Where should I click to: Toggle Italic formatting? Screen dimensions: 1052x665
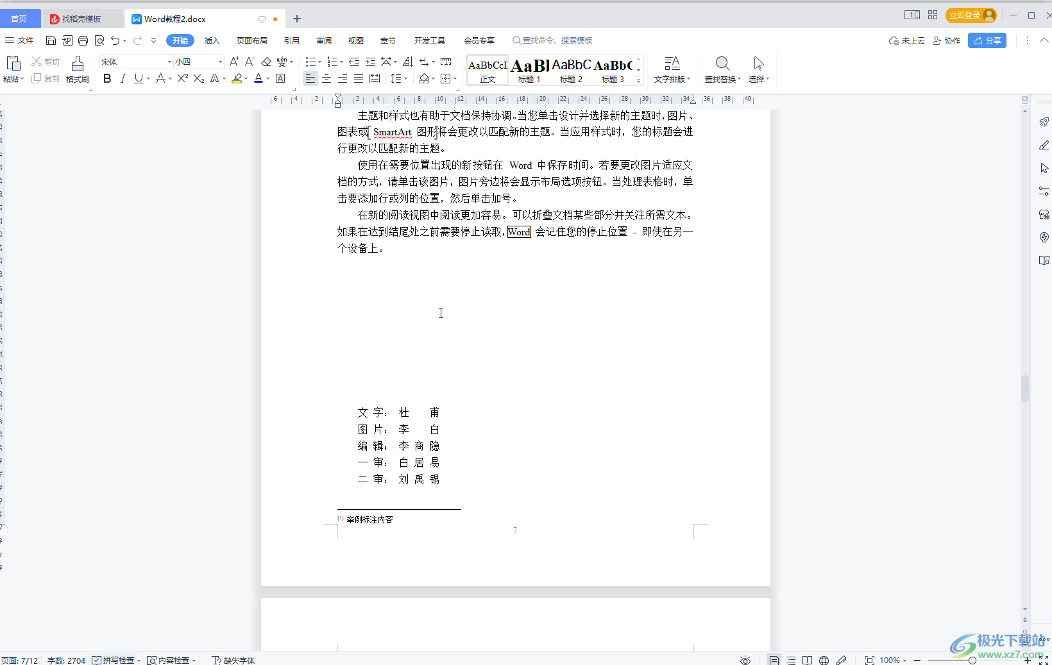point(123,78)
